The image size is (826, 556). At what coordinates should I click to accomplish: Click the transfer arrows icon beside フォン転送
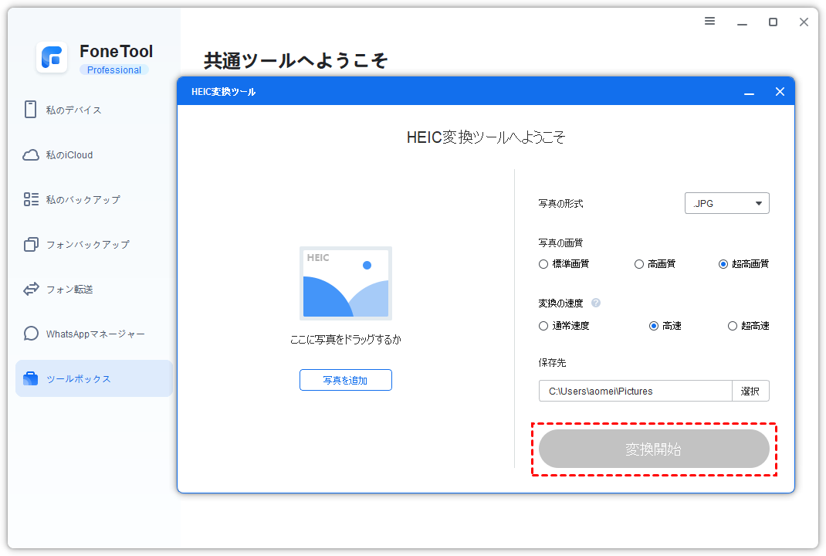click(x=31, y=290)
